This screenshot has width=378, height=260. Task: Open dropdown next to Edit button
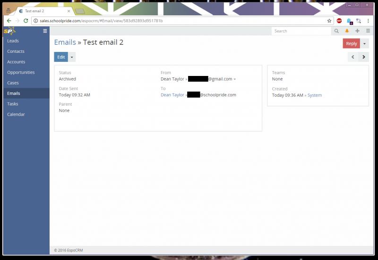[72, 57]
